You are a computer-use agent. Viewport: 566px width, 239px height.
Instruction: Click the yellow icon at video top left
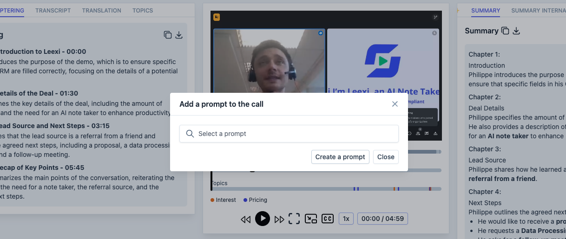pos(217,17)
